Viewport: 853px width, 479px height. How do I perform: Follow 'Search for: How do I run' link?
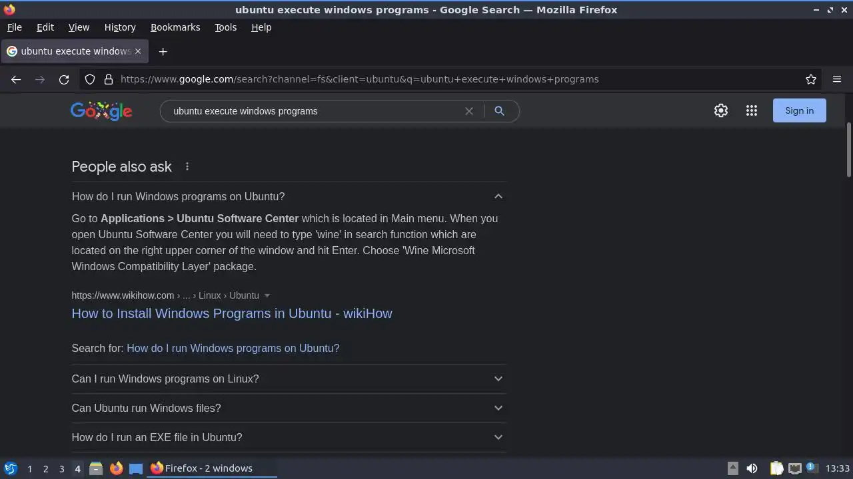click(233, 348)
